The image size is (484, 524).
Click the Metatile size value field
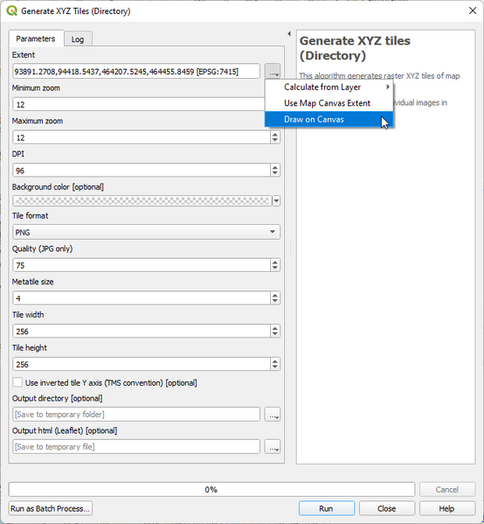tap(142, 298)
